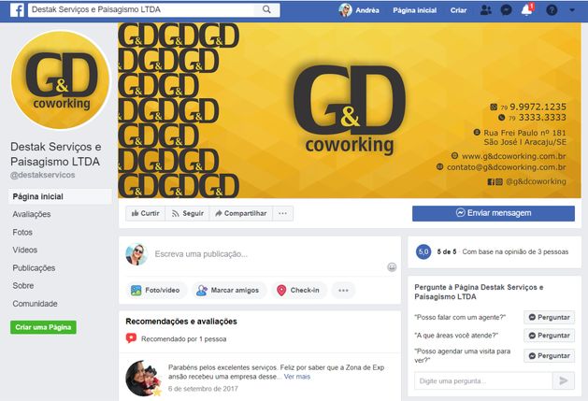Click the search magnifier icon
Screen dimensions: 588x401
pos(266,9)
